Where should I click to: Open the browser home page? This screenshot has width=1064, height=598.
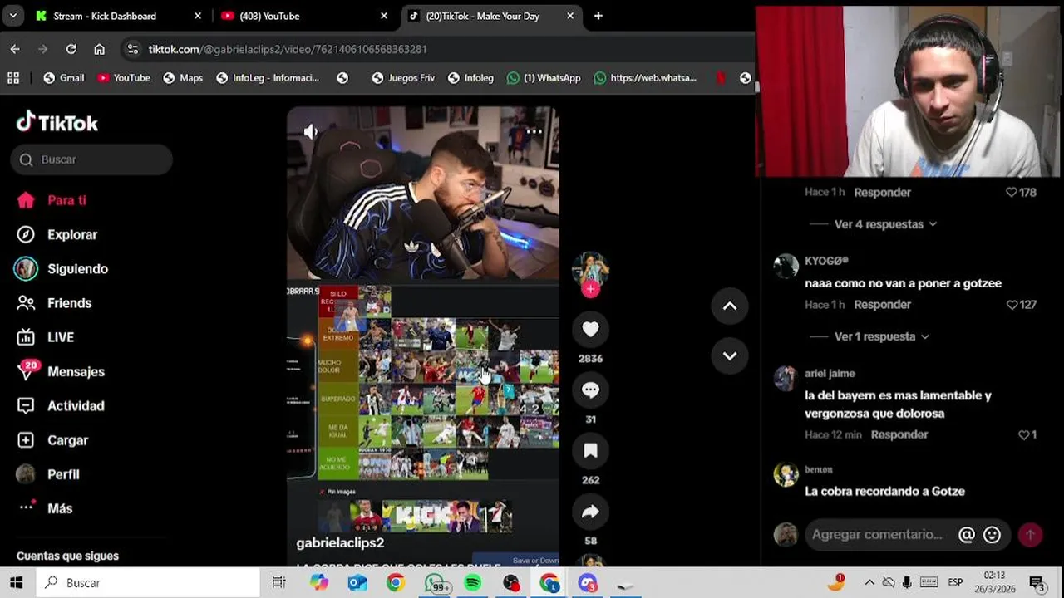(x=100, y=49)
